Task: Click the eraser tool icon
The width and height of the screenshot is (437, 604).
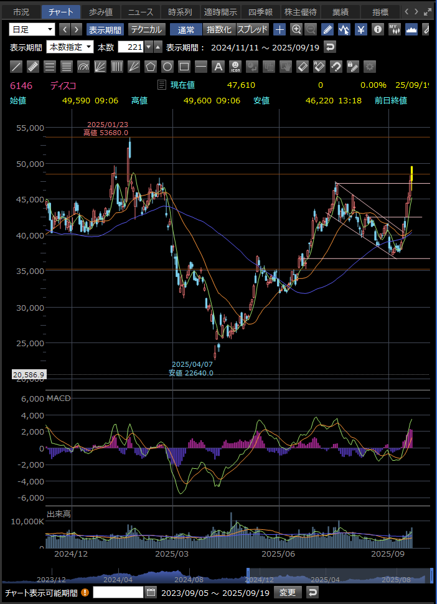Action: [302, 67]
